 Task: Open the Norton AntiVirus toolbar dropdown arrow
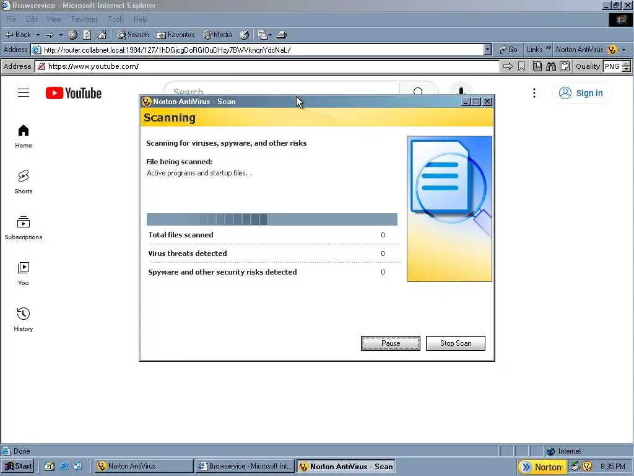tap(624, 50)
